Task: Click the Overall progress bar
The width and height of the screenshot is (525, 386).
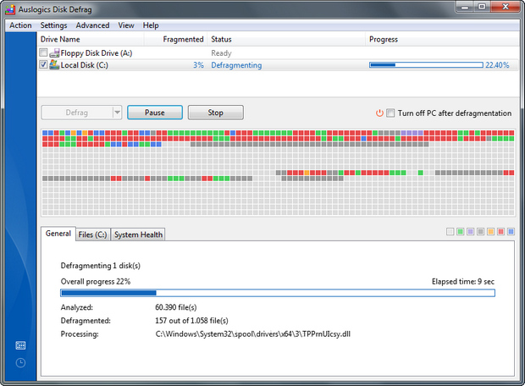Action: click(278, 293)
